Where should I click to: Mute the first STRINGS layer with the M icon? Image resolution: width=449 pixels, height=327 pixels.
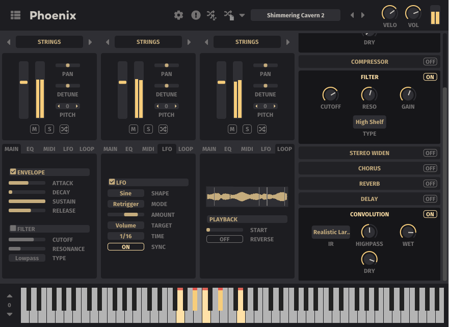[x=34, y=129]
